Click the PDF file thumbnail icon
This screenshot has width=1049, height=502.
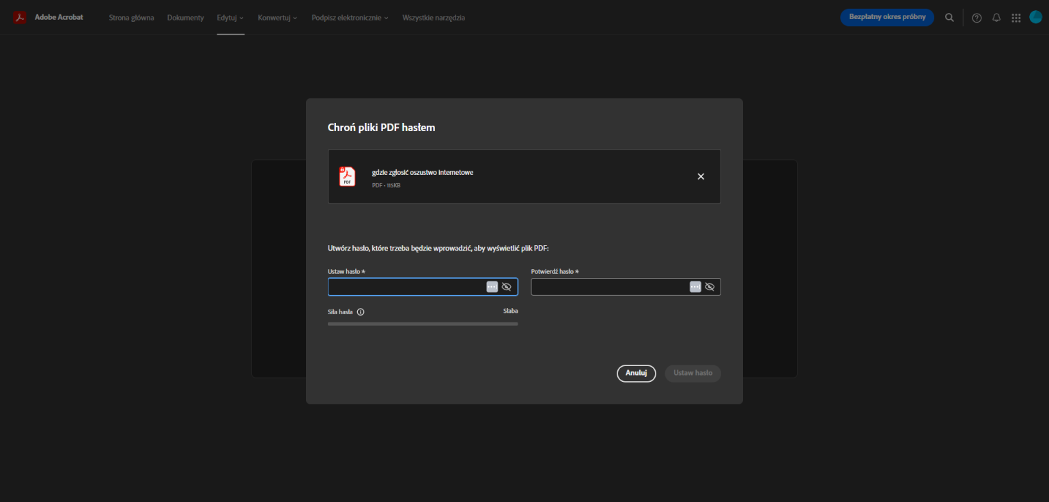point(347,176)
